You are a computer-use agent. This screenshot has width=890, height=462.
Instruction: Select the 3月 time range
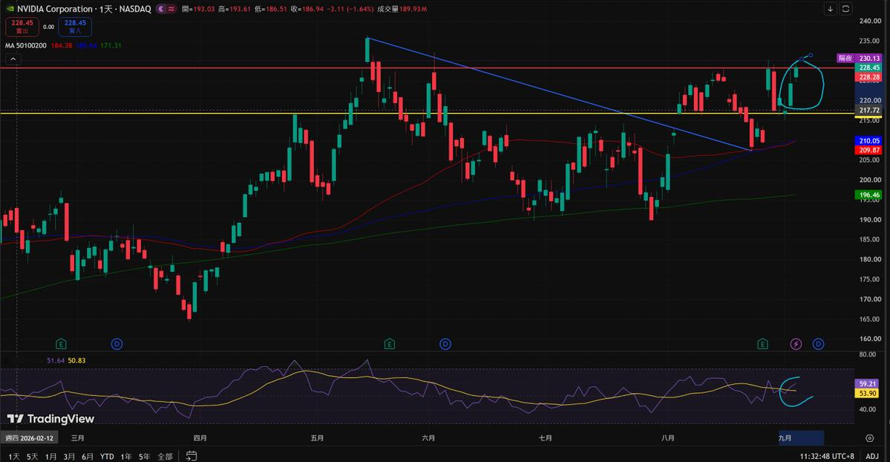click(69, 456)
